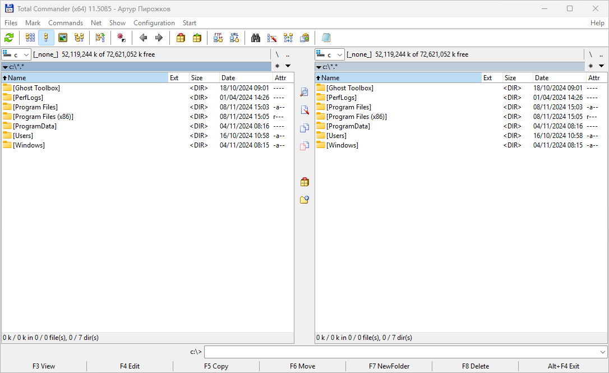Select [Users] folder in right panel
The image size is (609, 373).
tap(336, 136)
